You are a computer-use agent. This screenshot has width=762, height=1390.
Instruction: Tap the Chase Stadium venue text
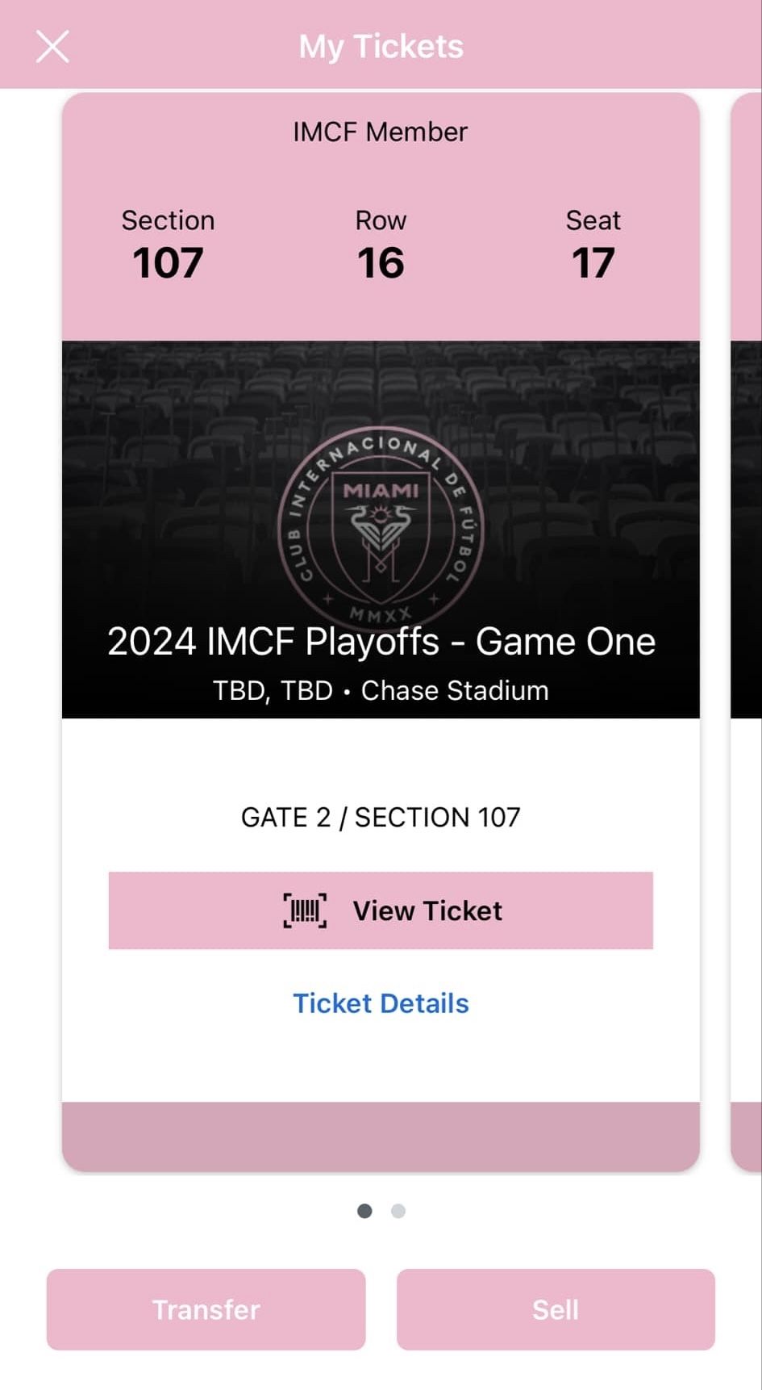455,691
